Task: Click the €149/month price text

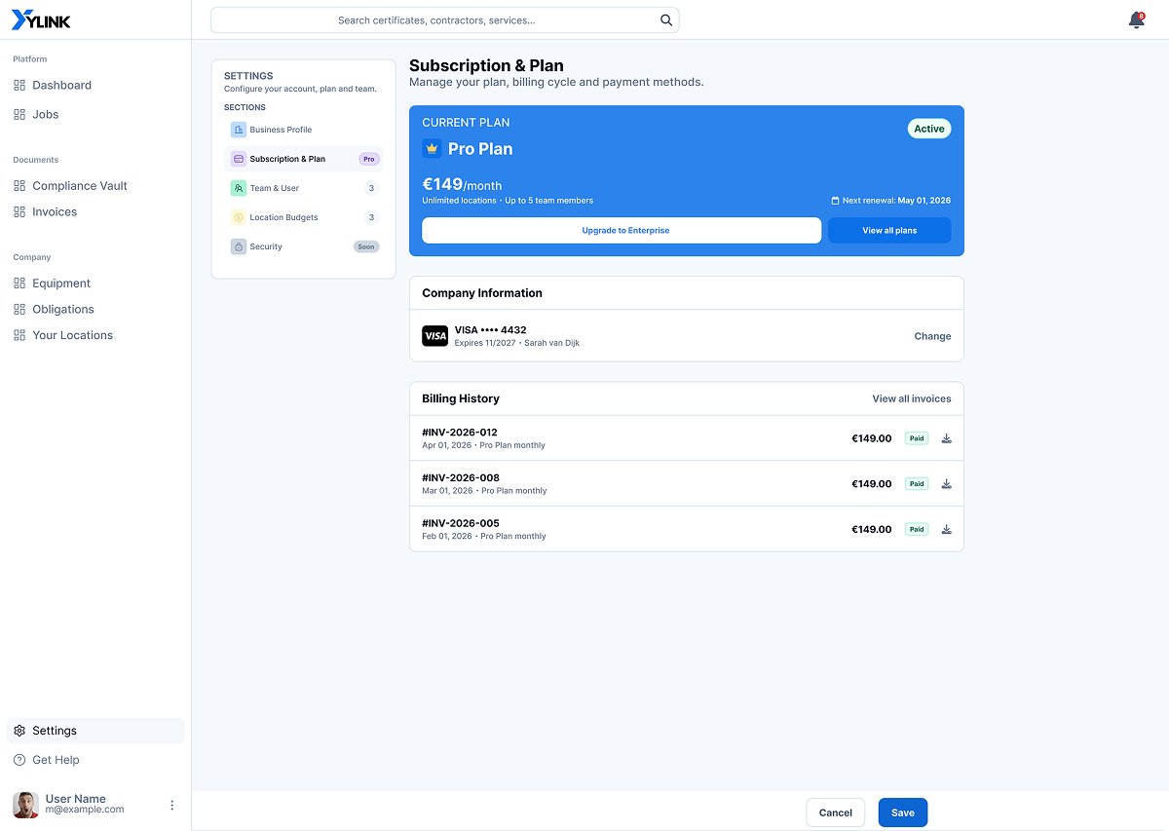Action: [462, 184]
